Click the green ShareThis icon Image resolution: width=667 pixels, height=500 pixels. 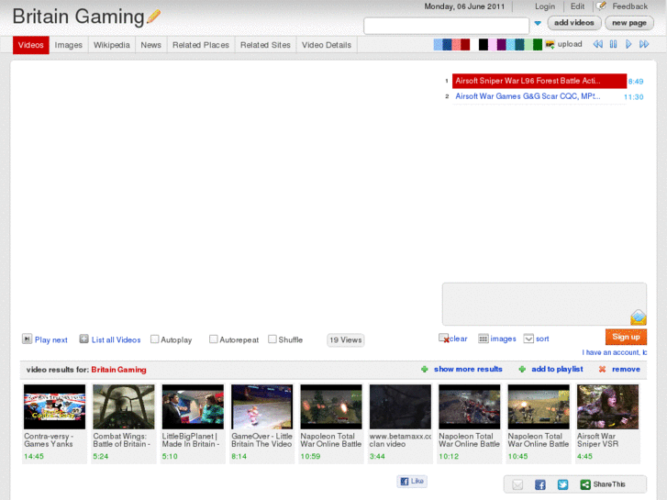(585, 484)
